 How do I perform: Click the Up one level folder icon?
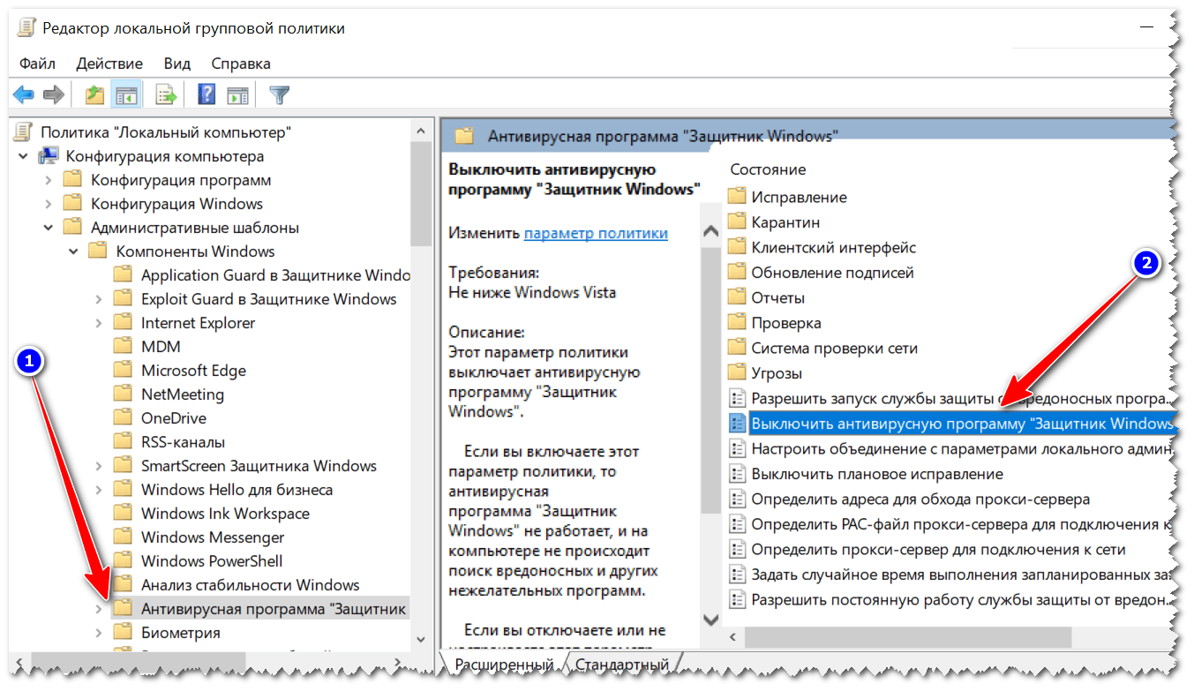pyautogui.click(x=94, y=94)
